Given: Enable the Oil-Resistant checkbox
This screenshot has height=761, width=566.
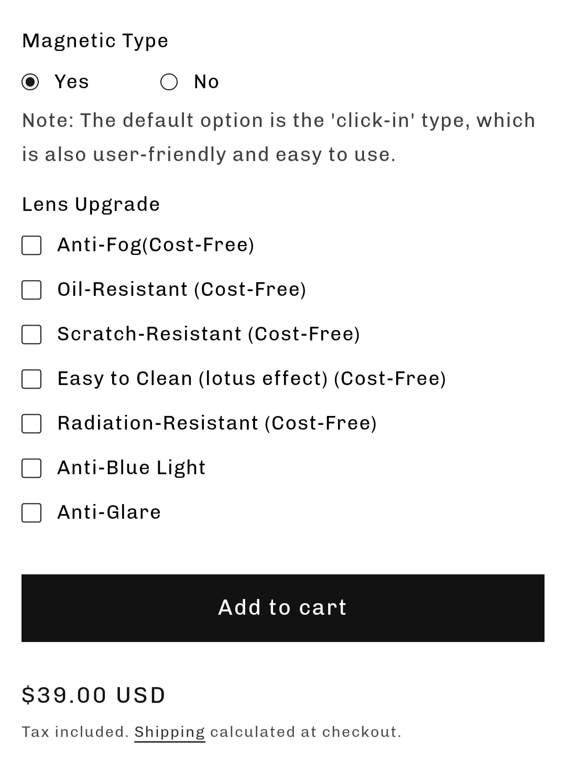Looking at the screenshot, I should (31, 290).
